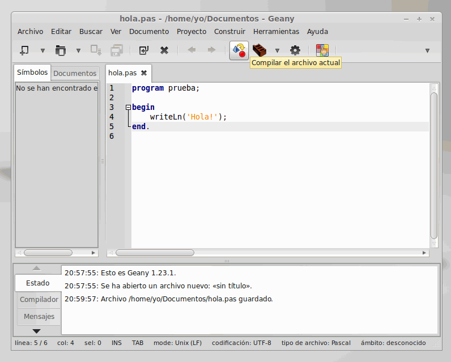Click the new file toolbar icon
This screenshot has height=362, width=451.
[24, 50]
